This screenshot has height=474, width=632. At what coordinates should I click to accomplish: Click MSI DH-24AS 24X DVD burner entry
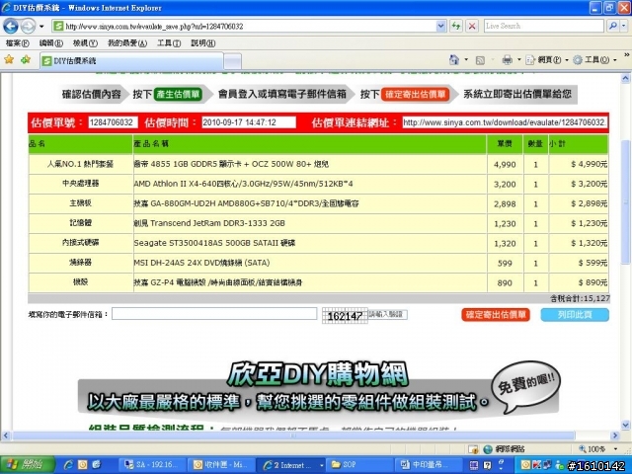pos(201,263)
